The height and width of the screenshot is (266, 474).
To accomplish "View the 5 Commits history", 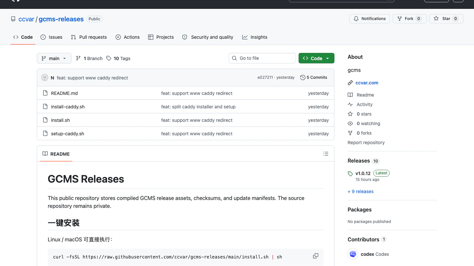I will (x=314, y=78).
